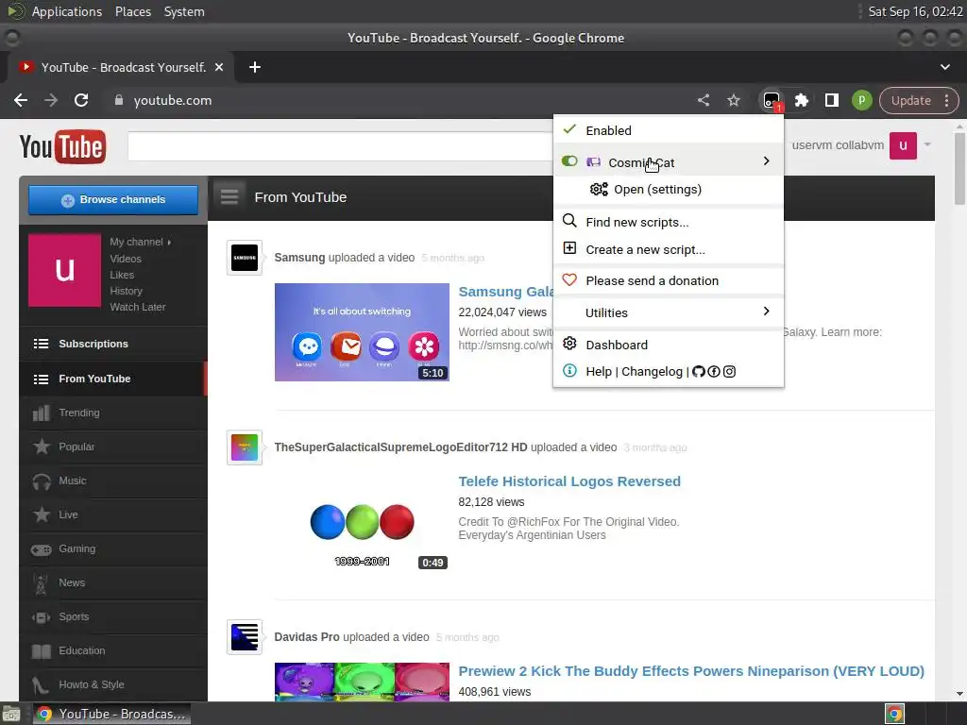Open dropdown arrow next to user avatar
Screen dimensions: 967x725
(927, 144)
